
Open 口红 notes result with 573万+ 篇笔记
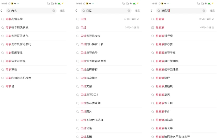pyautogui.click(x=109, y=19)
